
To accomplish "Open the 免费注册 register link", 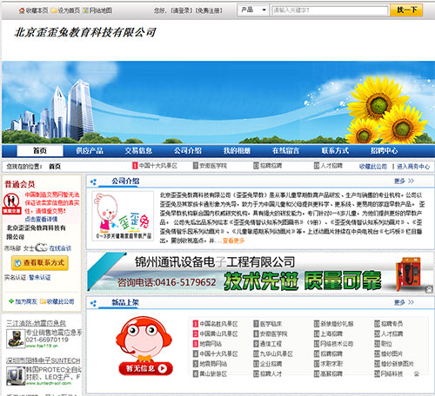I will click(x=209, y=10).
